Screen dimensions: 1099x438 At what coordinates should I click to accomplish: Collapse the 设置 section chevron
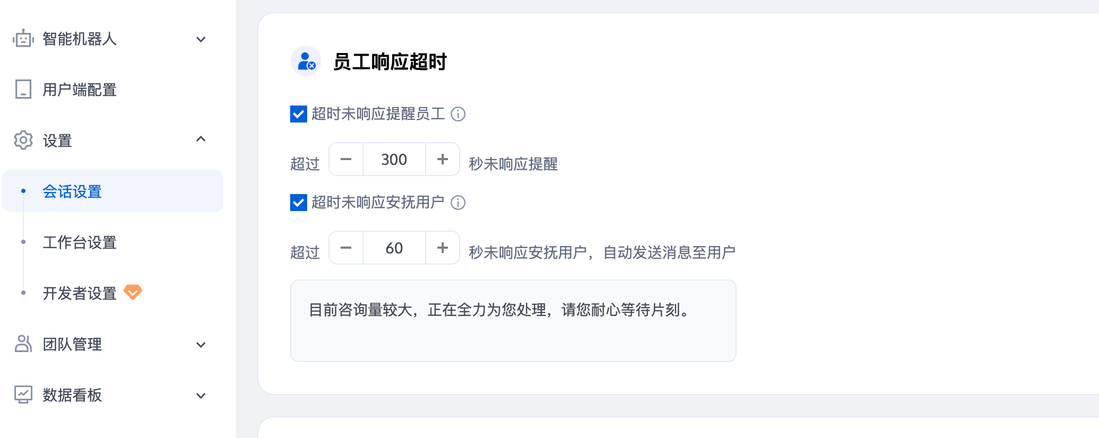click(201, 139)
